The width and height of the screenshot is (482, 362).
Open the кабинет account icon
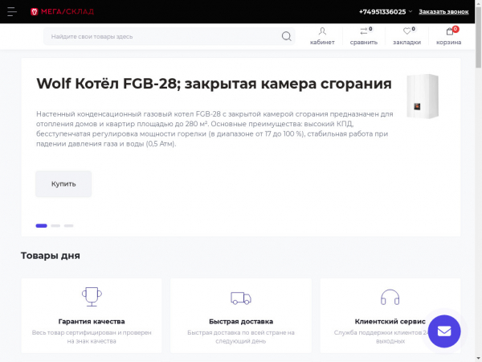click(x=322, y=32)
